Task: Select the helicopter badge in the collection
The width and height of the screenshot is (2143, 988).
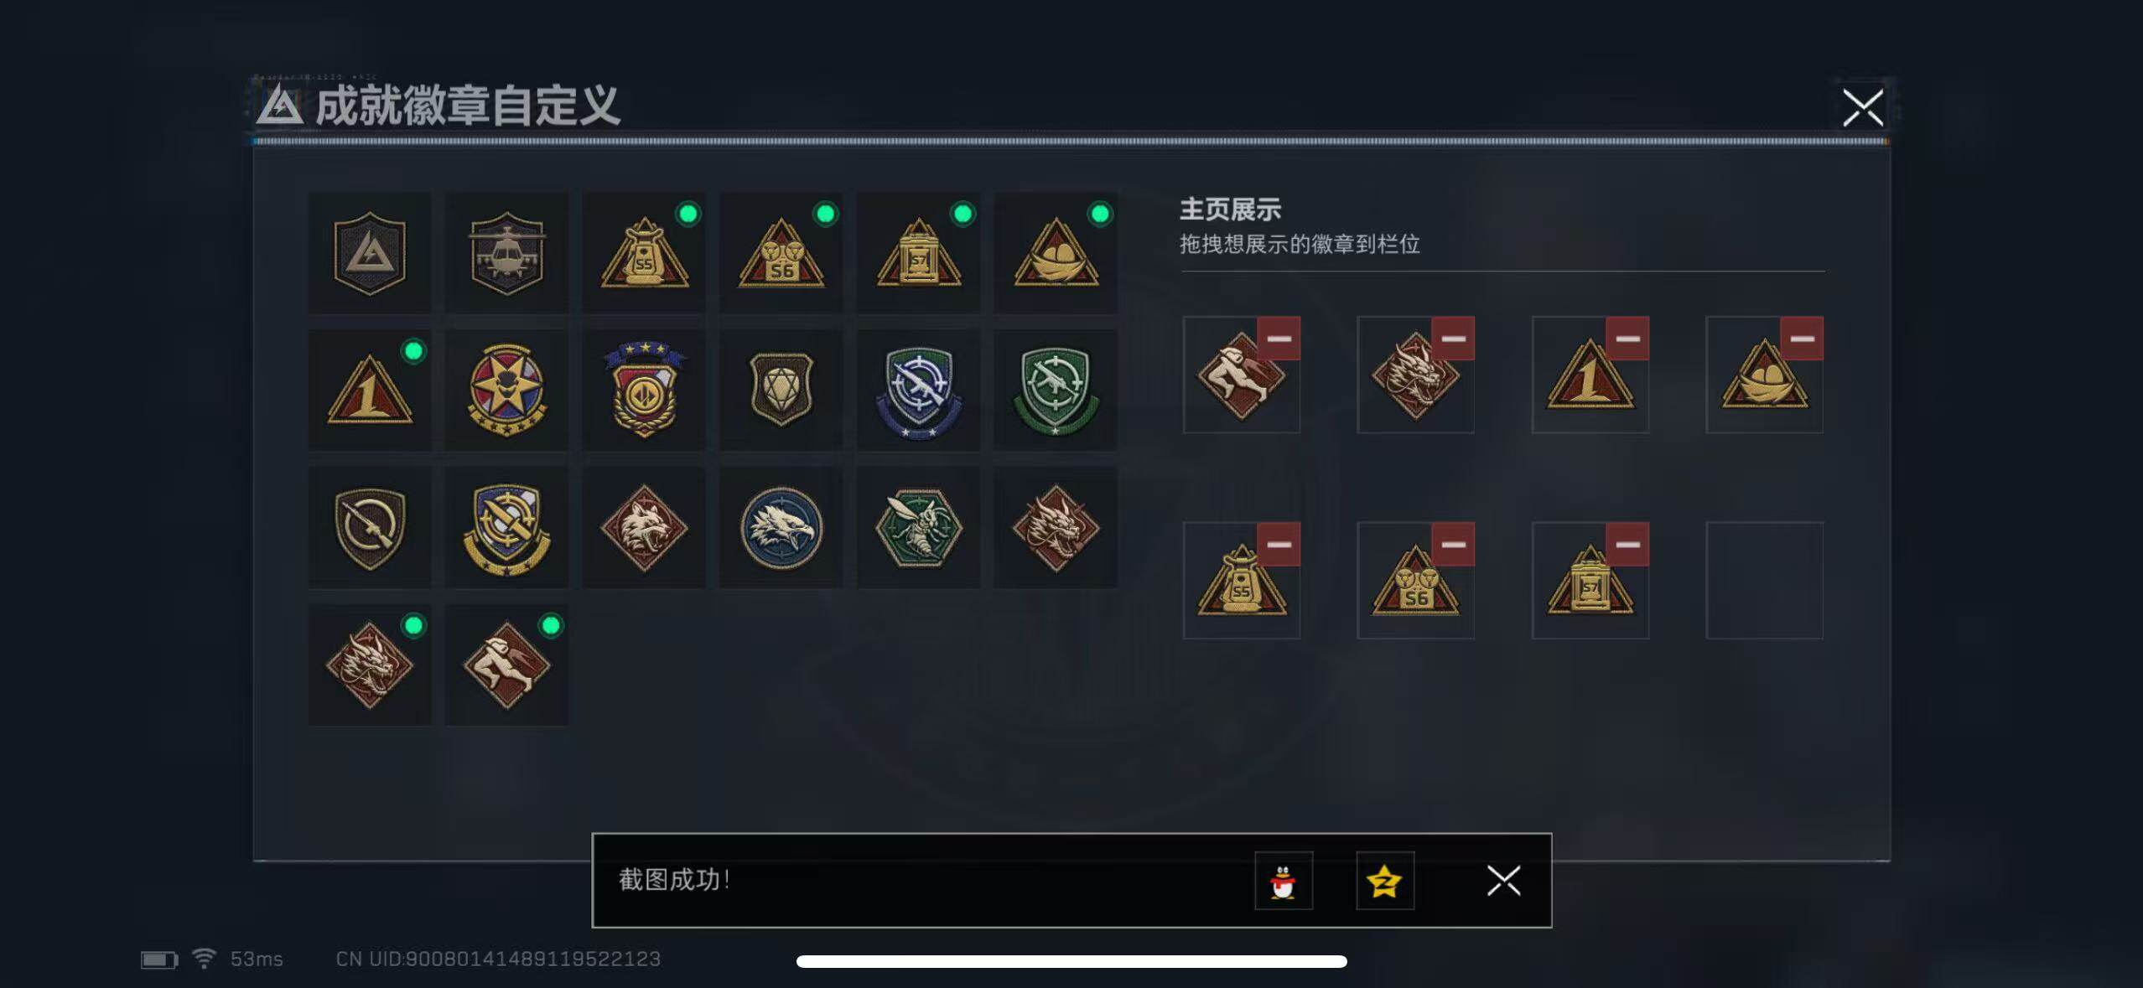Action: pos(506,253)
